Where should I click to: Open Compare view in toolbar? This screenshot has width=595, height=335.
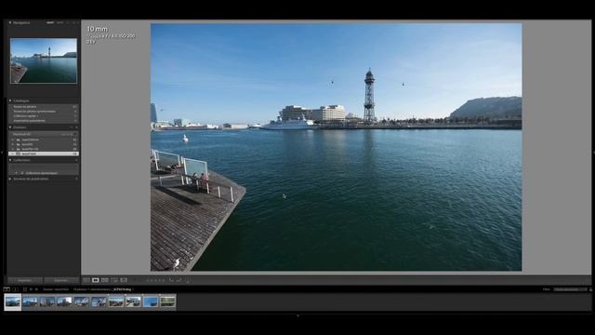pos(105,280)
